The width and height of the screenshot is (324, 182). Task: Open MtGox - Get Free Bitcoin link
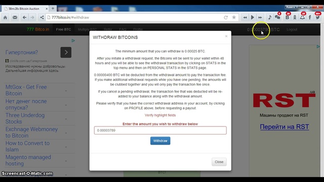[26, 90]
